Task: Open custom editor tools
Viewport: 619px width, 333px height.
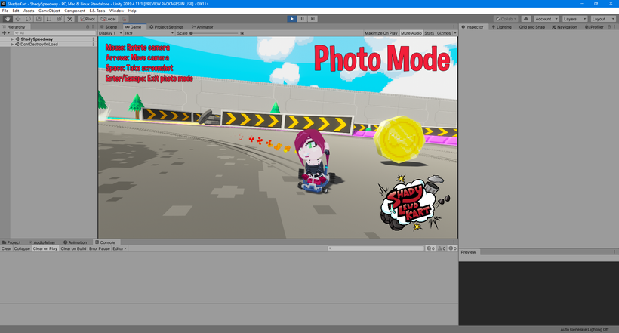Action: point(69,19)
